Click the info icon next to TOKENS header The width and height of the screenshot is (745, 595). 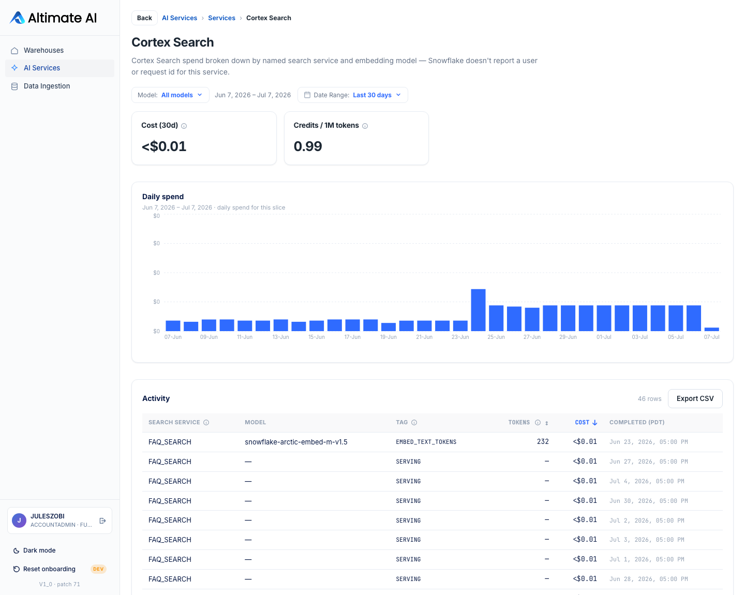[538, 423]
